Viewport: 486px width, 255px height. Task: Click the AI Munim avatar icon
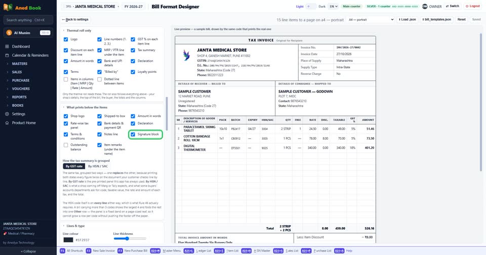click(x=9, y=32)
